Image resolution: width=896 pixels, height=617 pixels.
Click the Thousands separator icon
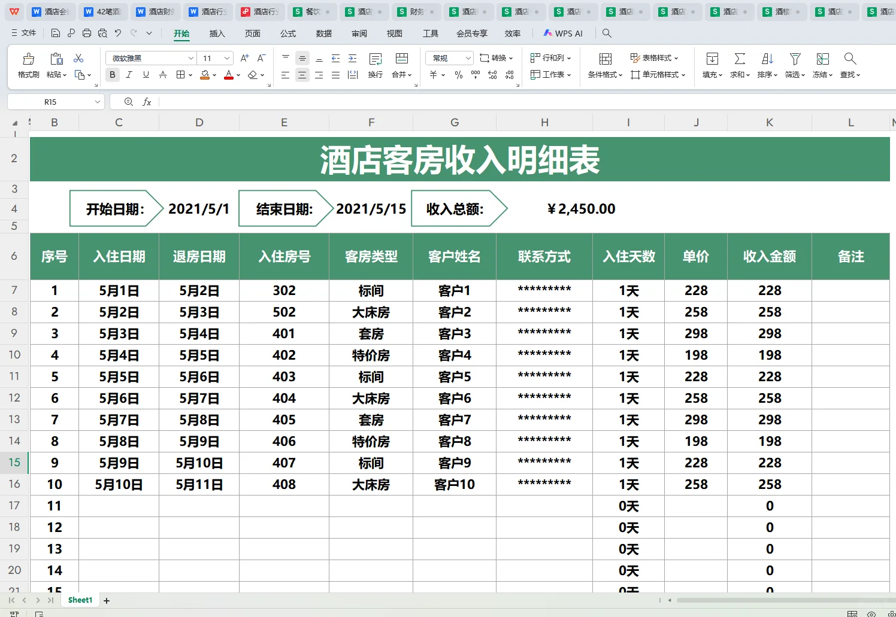(476, 75)
